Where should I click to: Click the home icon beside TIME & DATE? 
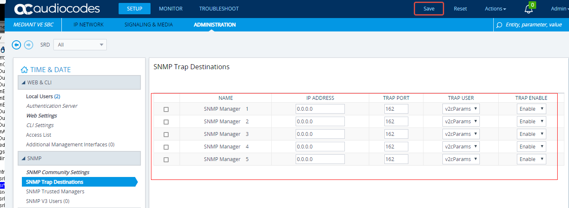(24, 70)
